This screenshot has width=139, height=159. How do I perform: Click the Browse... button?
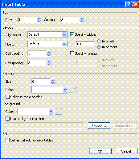pos(99,126)
